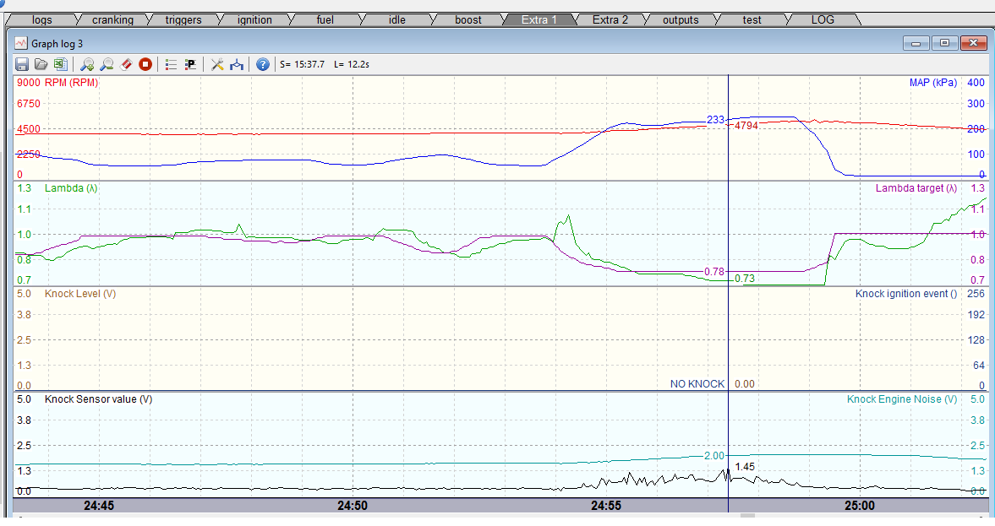Click the P parameters list icon
The width and height of the screenshot is (995, 526).
click(x=190, y=64)
